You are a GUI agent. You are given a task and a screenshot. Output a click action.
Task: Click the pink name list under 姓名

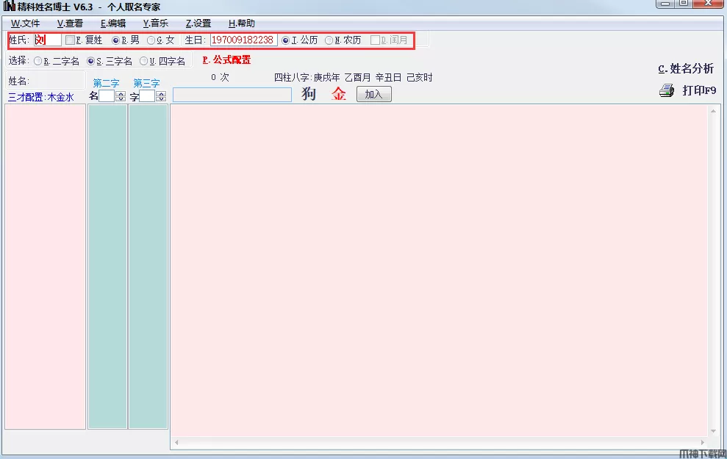pos(46,267)
